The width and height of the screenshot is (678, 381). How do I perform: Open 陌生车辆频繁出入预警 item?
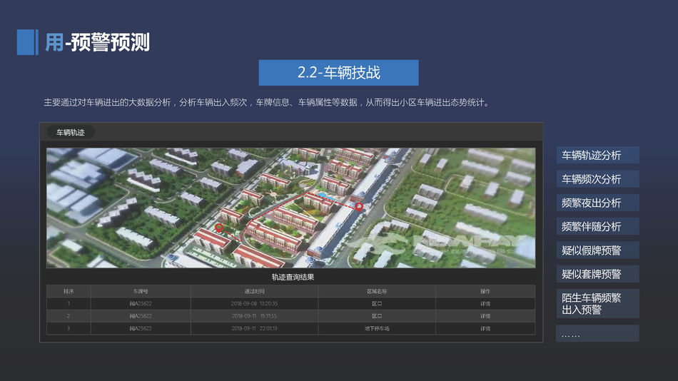pos(597,304)
